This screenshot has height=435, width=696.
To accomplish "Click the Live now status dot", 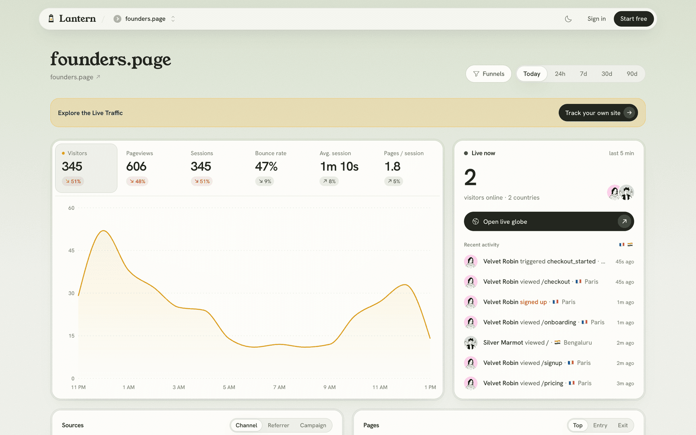I will [x=466, y=153].
